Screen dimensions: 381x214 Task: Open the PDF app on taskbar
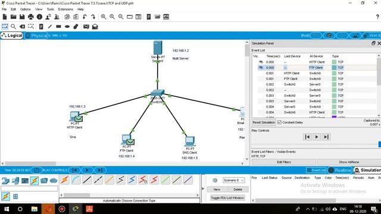point(89,209)
